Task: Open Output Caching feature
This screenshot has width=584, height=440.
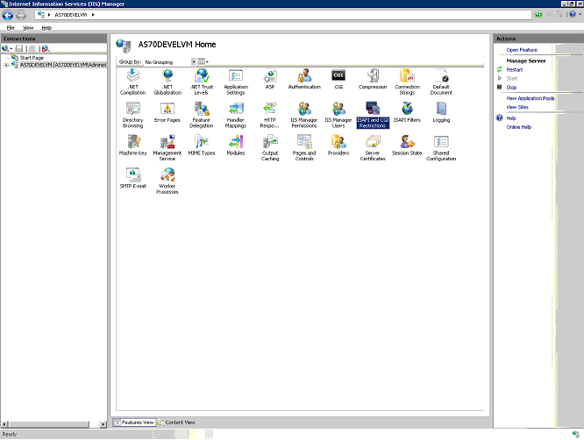Action: coord(270,148)
